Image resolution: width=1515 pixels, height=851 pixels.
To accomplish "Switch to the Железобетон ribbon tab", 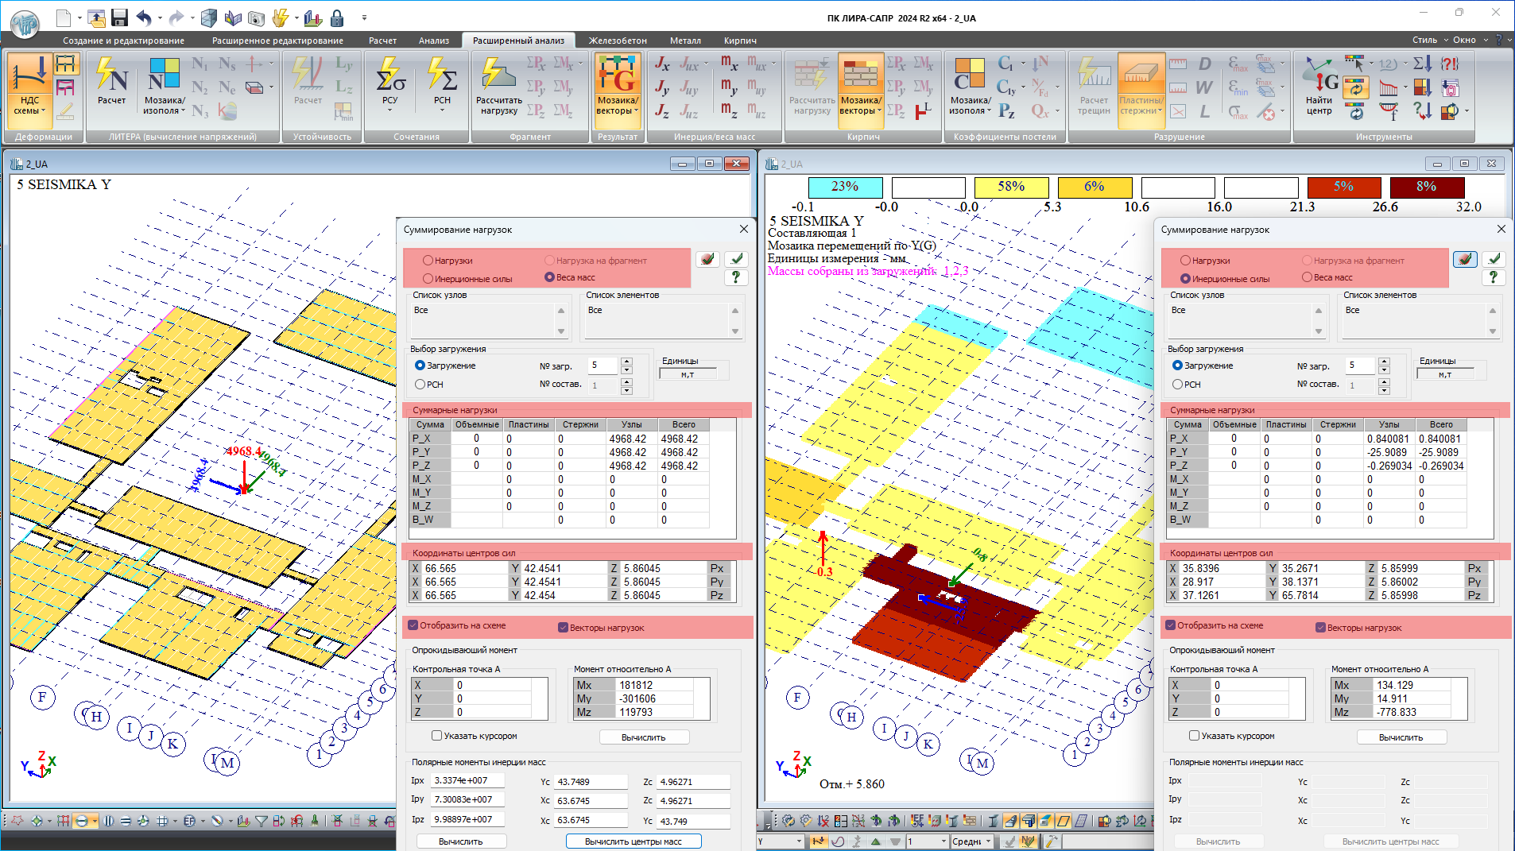I will click(x=617, y=41).
